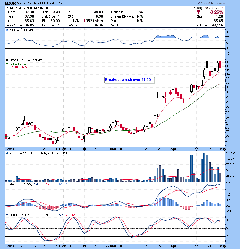Click the SCTR label
Image resolution: width=240 pixels, height=249 pixels.
(115, 25)
